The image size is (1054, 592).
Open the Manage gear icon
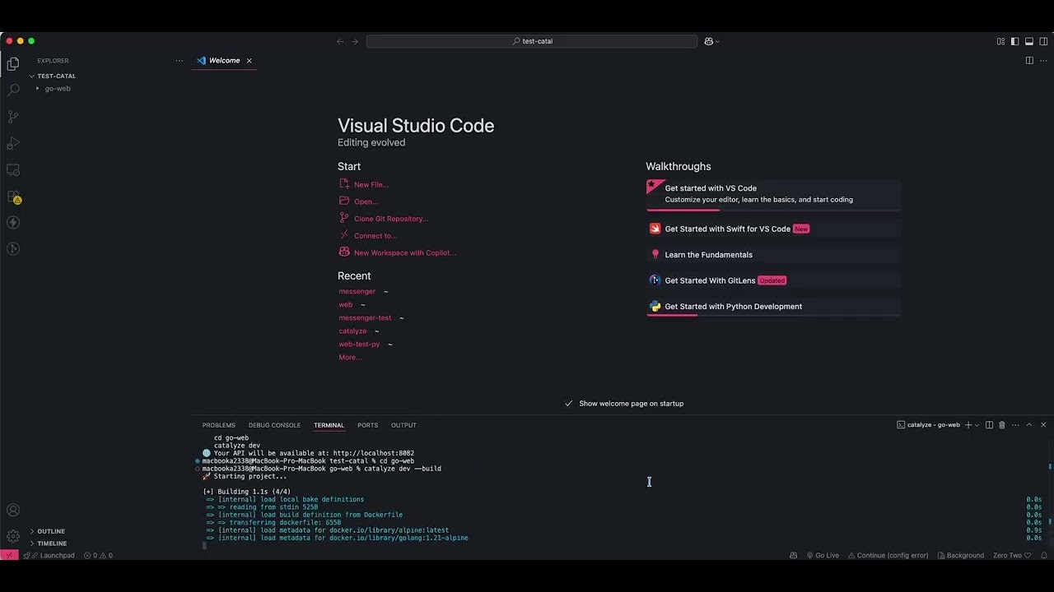pyautogui.click(x=13, y=536)
